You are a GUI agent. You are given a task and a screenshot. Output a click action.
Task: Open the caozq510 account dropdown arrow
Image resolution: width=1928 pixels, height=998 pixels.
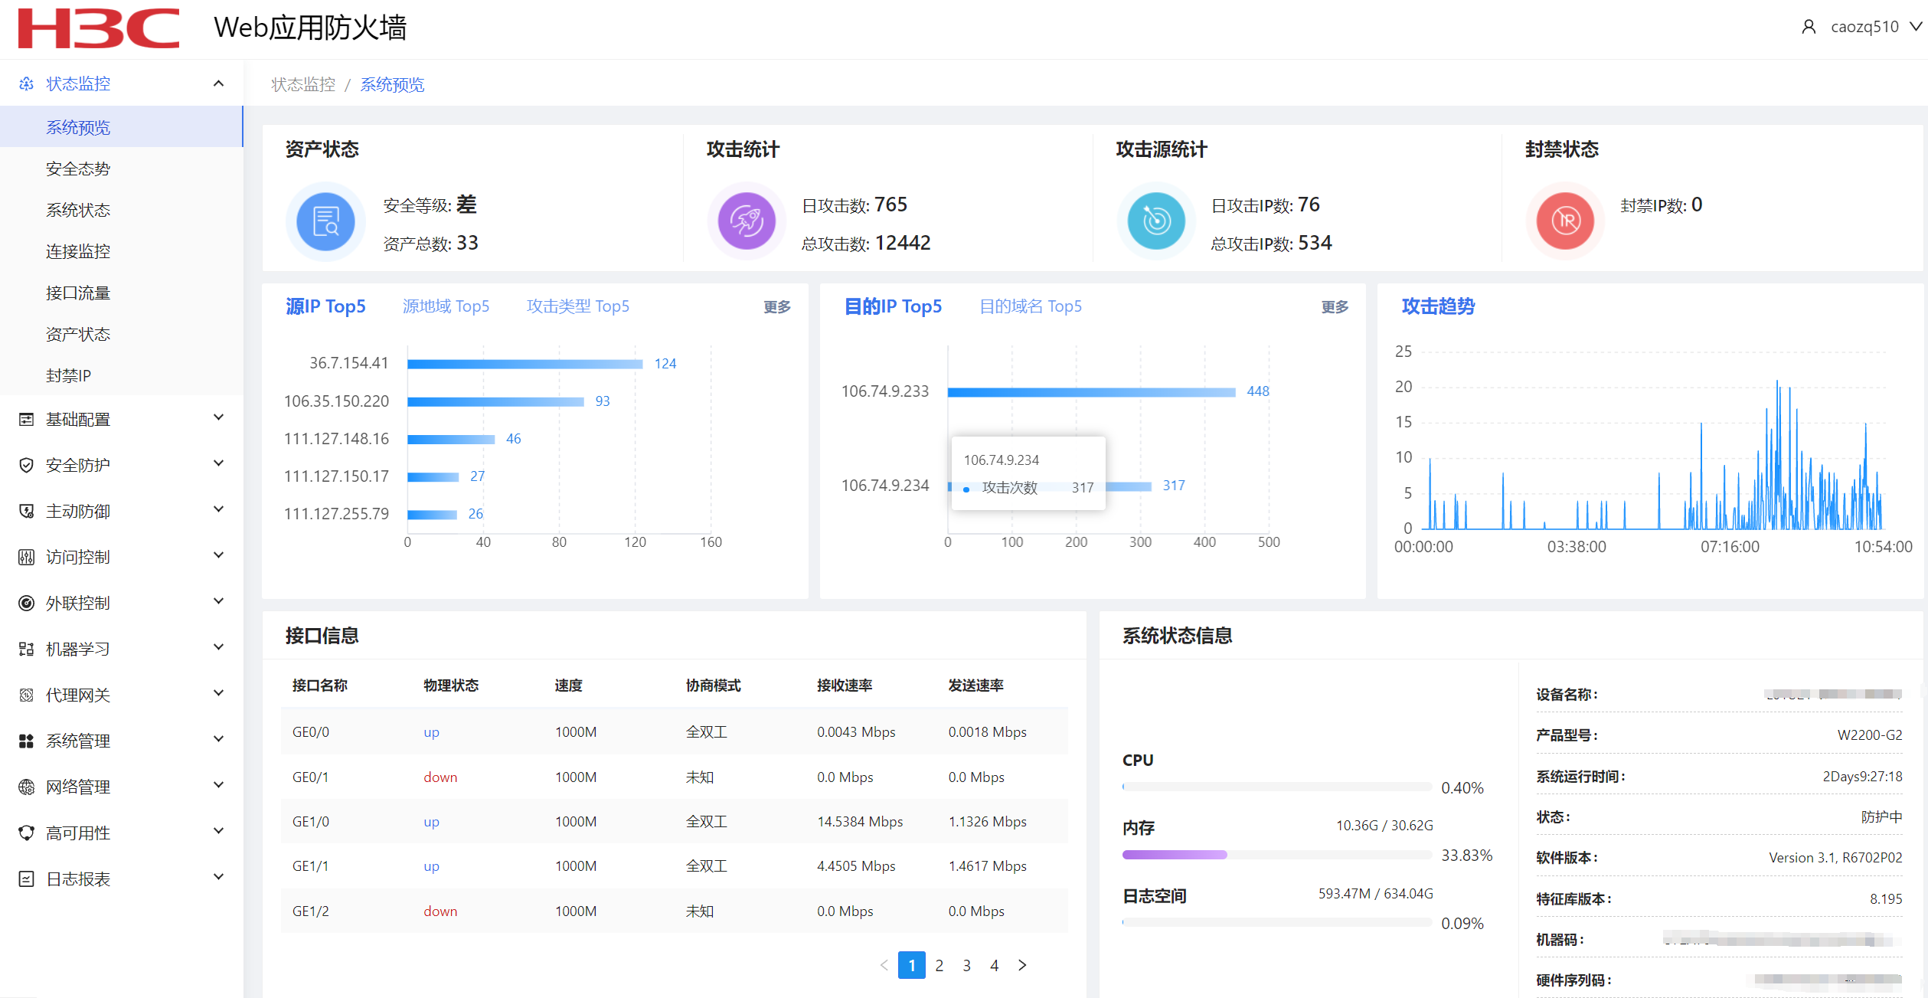1915,27
